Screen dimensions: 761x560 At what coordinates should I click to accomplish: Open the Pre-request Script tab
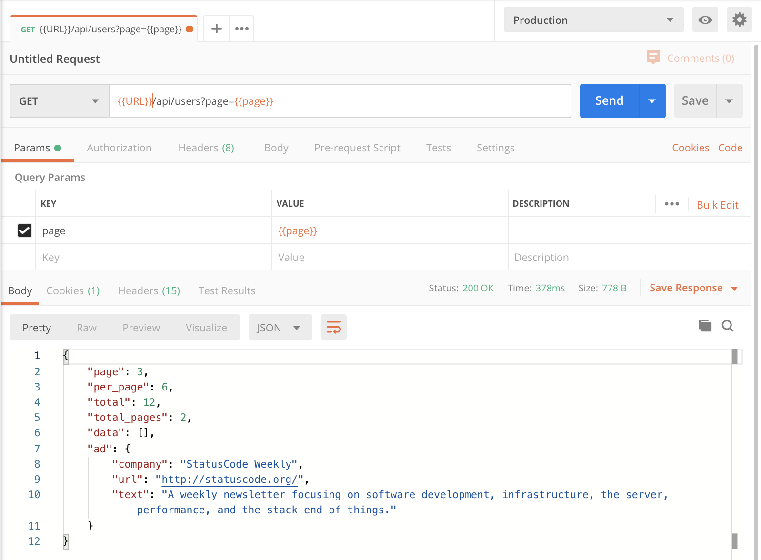pyautogui.click(x=357, y=148)
